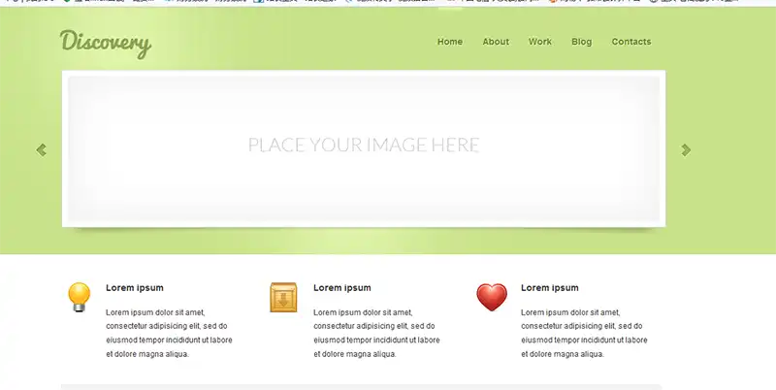776x390 pixels.
Task: Click Lorem ipsum heading beside the heart
Action: tap(550, 288)
